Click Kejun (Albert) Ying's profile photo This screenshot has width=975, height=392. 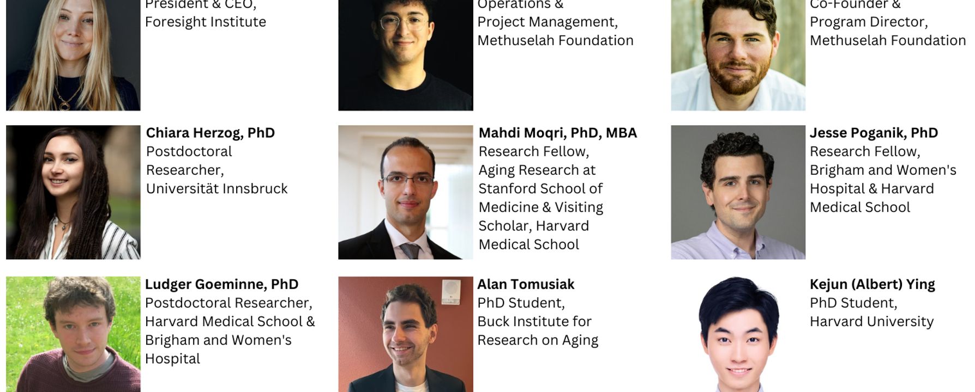point(738,334)
